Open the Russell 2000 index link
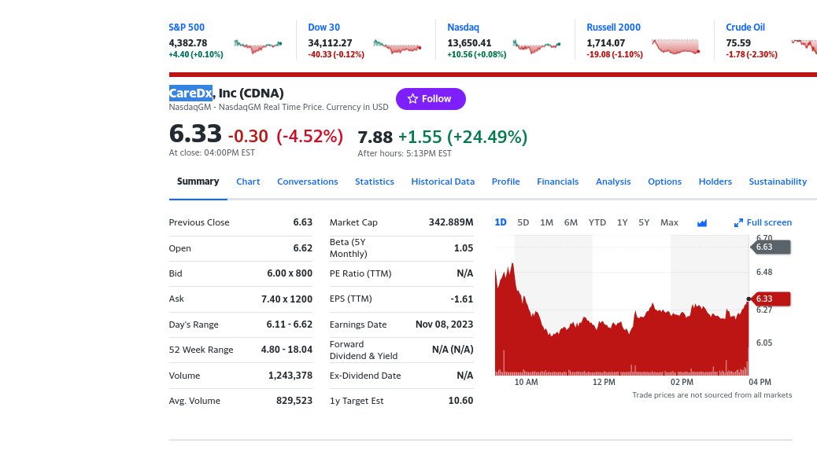This screenshot has width=817, height=451. click(x=613, y=27)
